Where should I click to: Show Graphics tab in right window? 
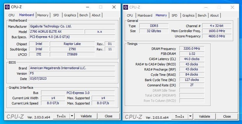pyautogui.click(x=188, y=15)
